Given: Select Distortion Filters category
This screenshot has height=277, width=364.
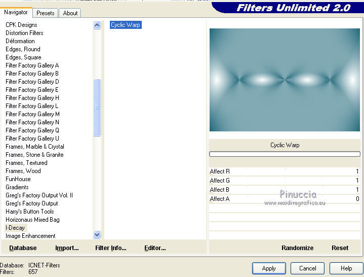Looking at the screenshot, I should pyautogui.click(x=24, y=33).
